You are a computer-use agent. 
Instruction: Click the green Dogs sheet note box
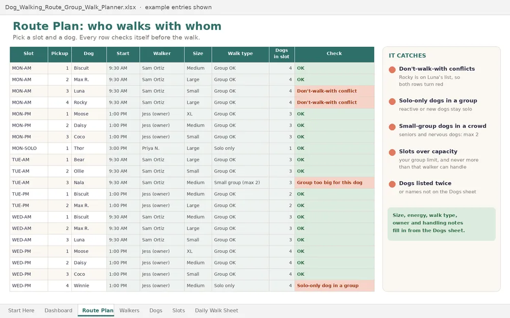tap(441, 224)
